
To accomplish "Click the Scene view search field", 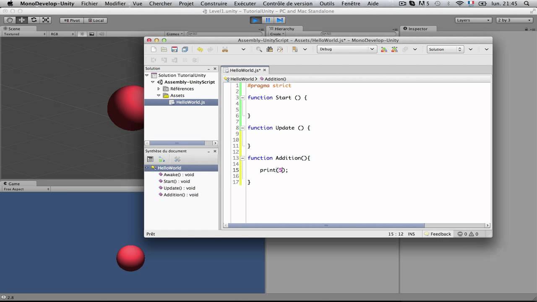I will coord(225,34).
